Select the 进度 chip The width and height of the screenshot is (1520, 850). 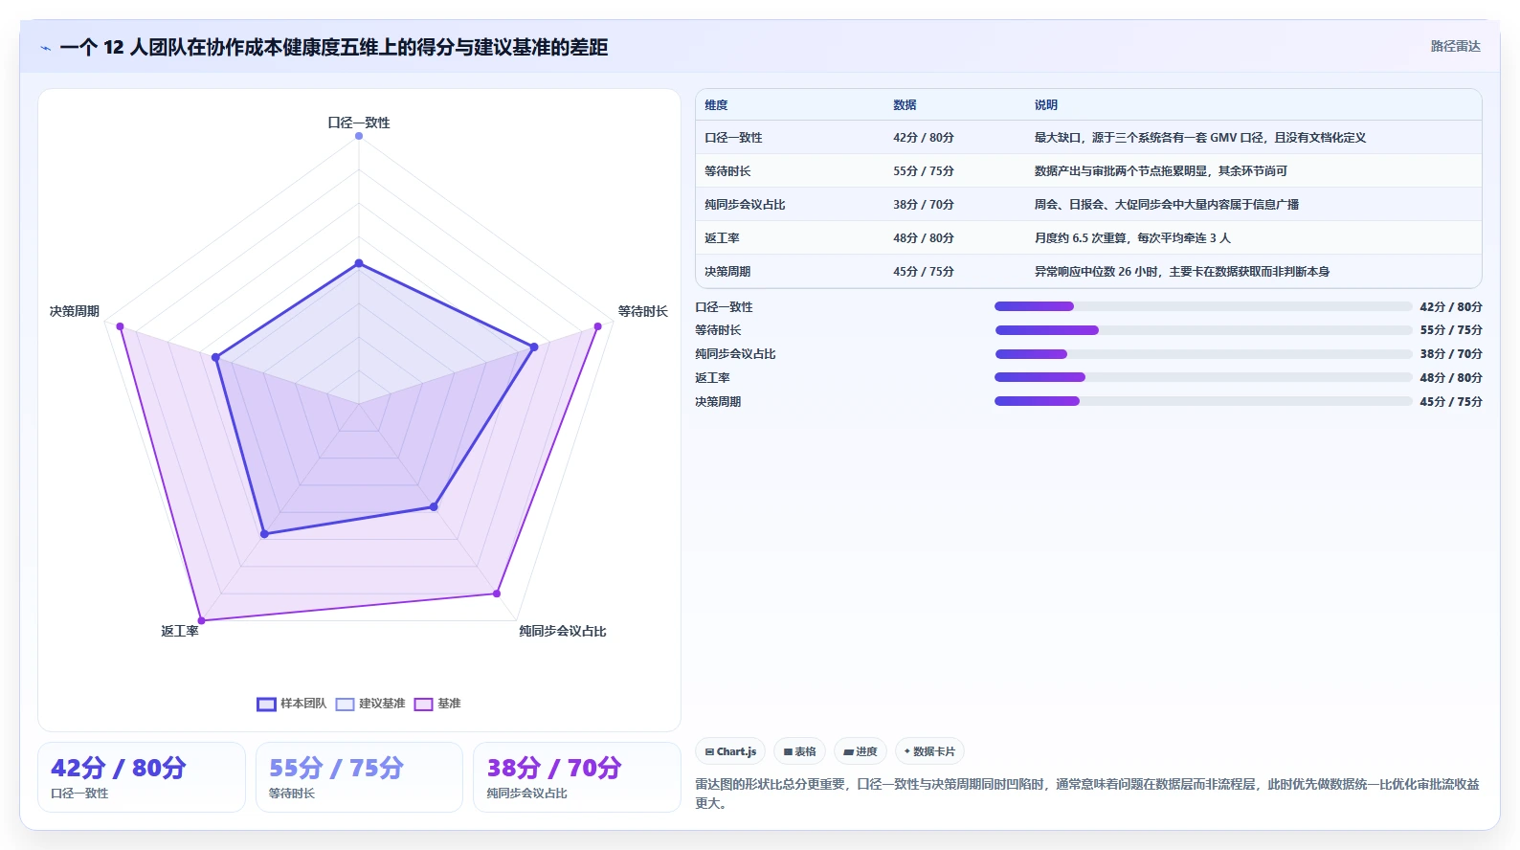pyautogui.click(x=861, y=751)
